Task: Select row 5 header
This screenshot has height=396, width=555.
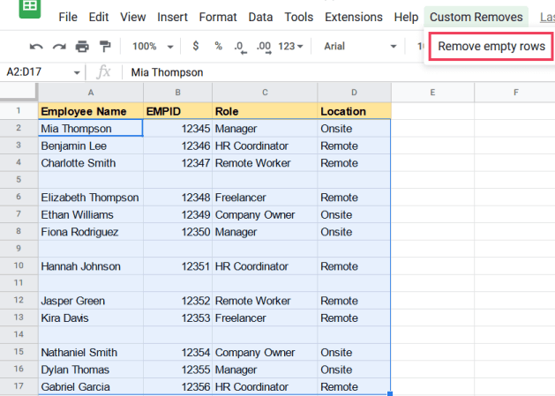Action: coord(19,179)
